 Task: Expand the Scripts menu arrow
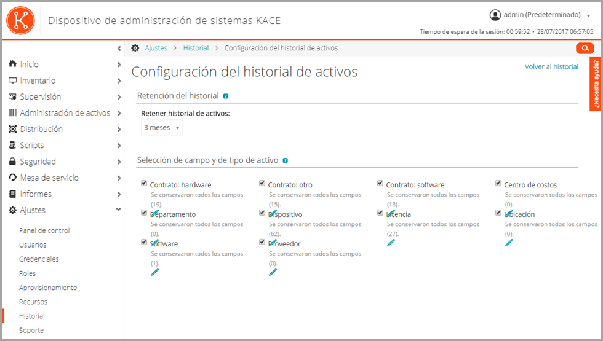tap(119, 146)
